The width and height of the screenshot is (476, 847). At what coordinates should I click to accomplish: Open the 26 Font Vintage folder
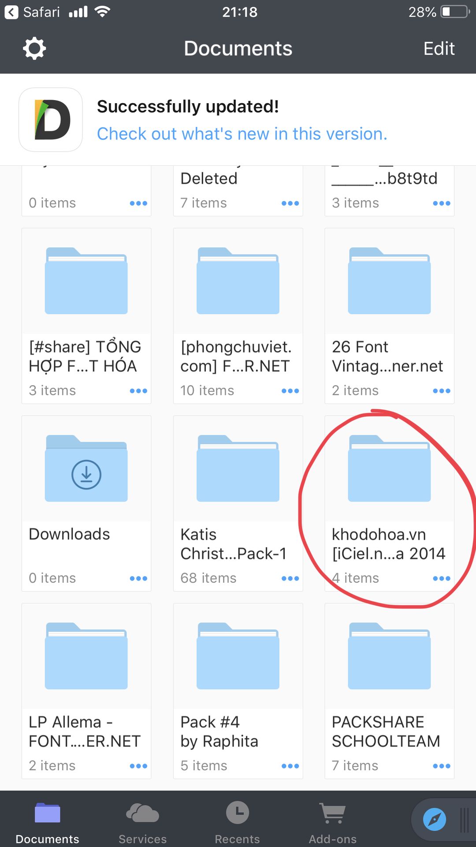coord(389,281)
